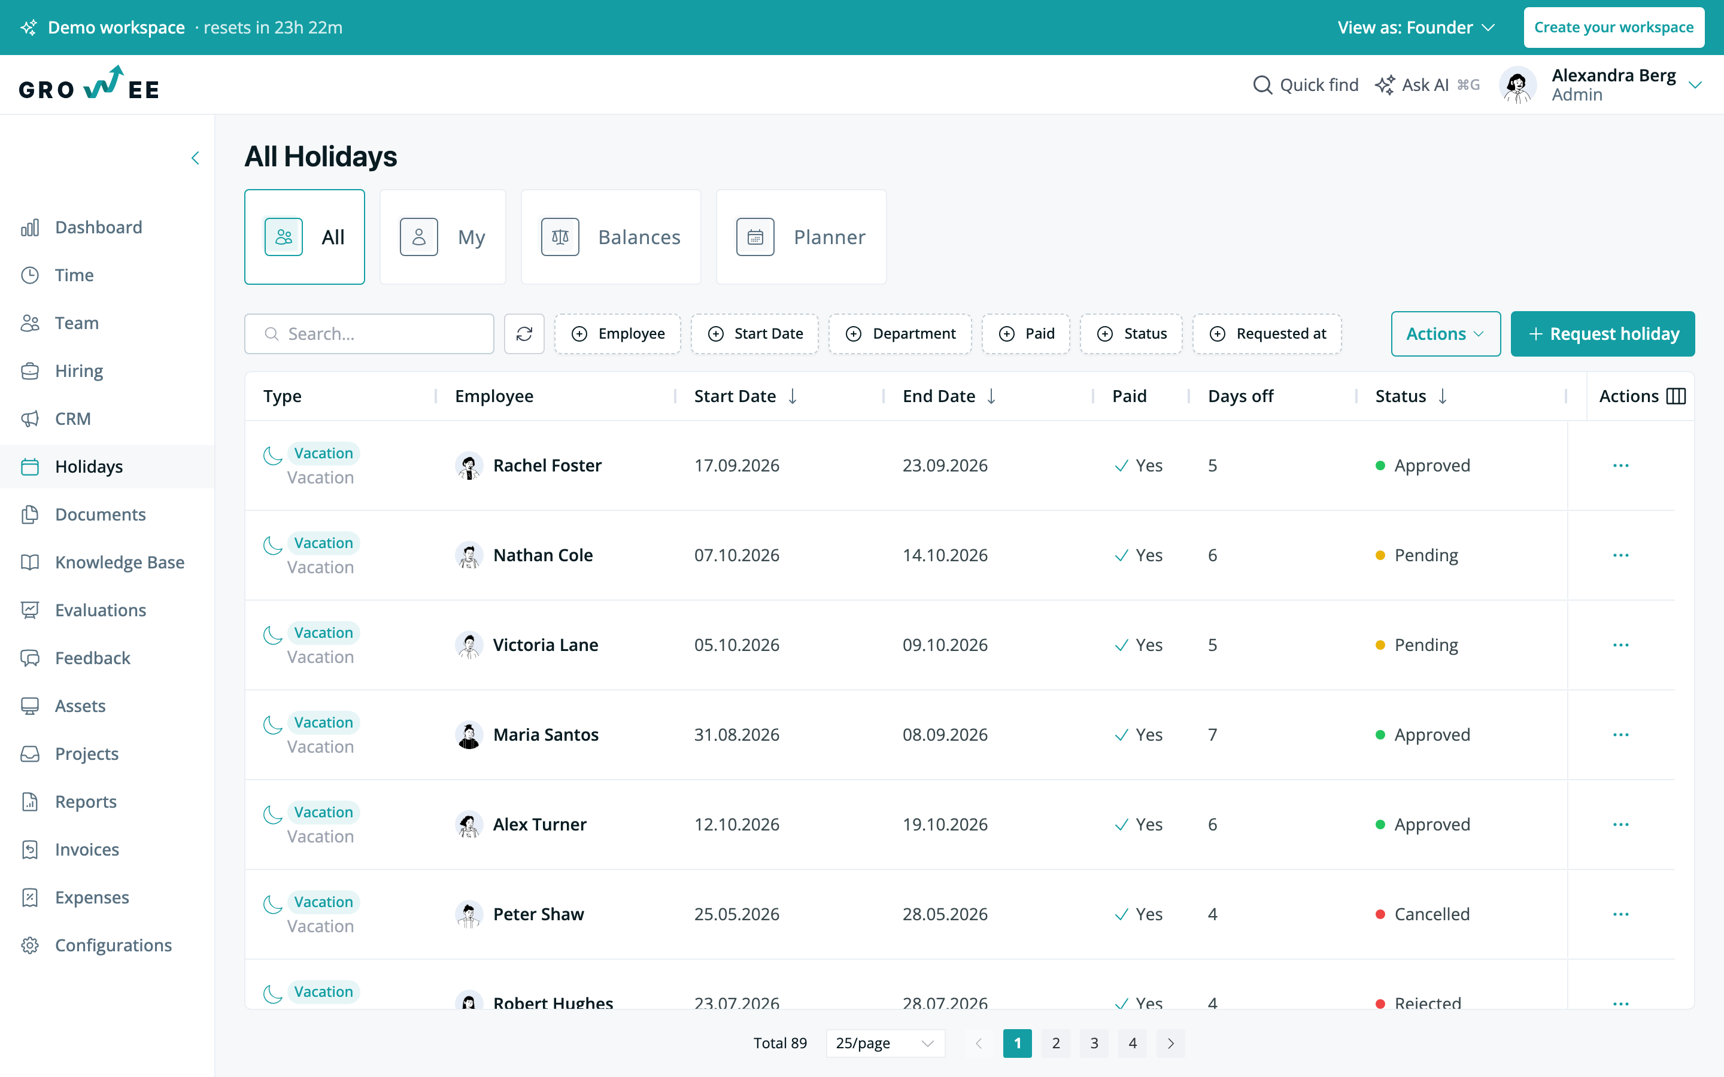Screen dimensions: 1724x1077
Task: Click Victoria Lane's Pending status
Action: coord(1417,644)
